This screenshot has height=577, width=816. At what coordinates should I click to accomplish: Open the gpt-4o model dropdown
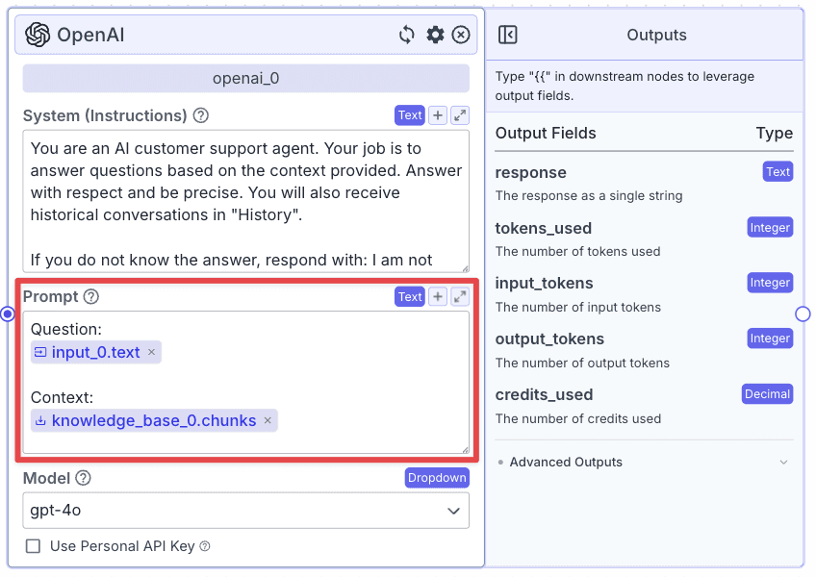click(x=246, y=511)
